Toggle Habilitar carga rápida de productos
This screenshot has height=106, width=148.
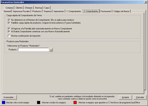coord(9,23)
